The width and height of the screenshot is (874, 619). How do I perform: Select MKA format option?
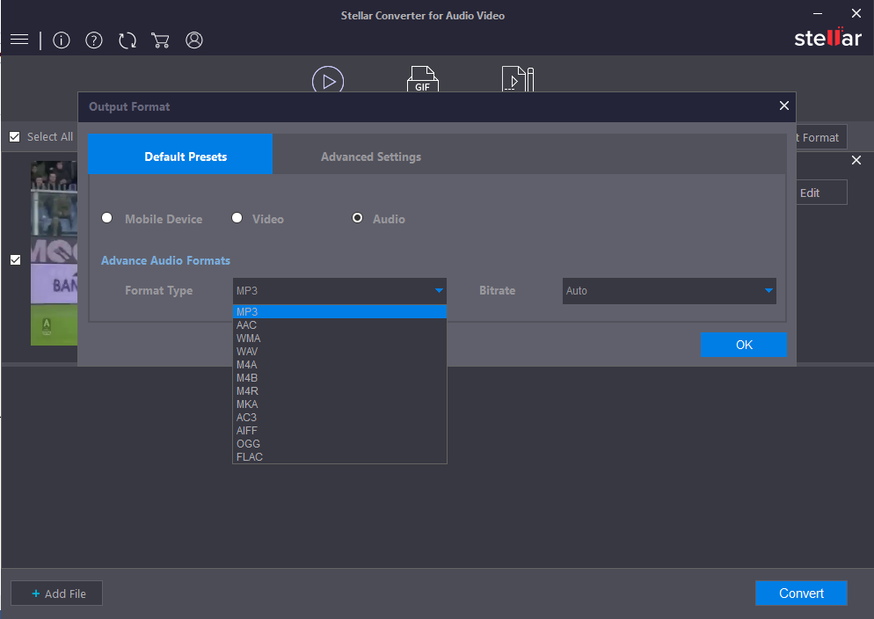[339, 404]
